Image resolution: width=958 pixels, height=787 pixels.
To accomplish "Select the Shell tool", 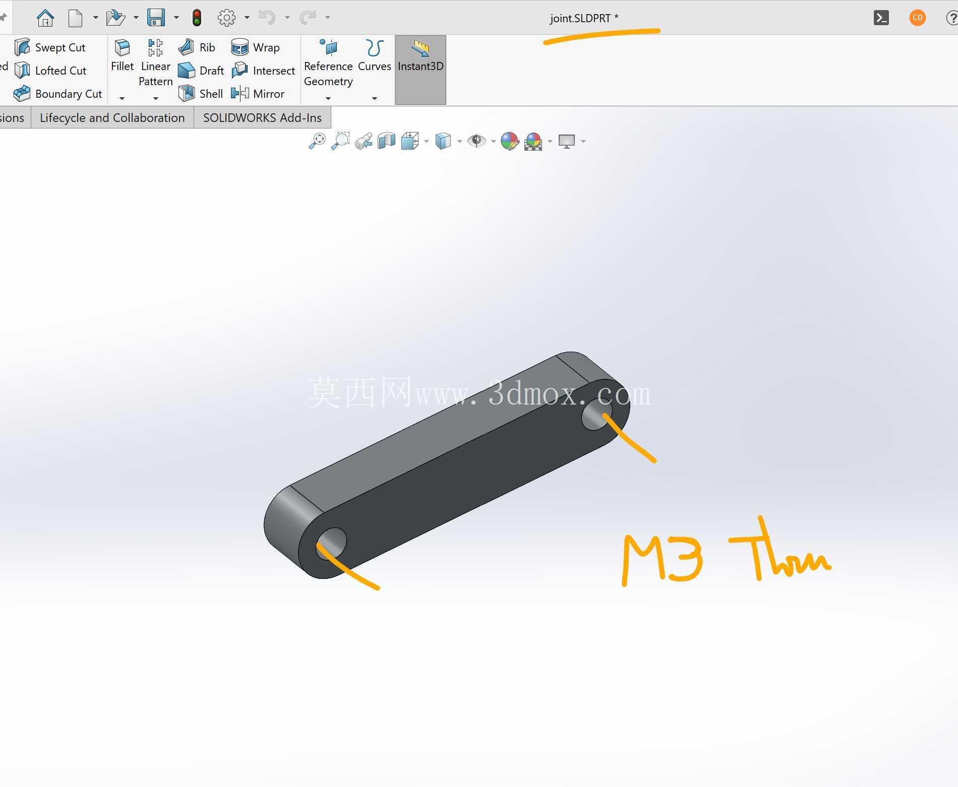I will pyautogui.click(x=200, y=94).
